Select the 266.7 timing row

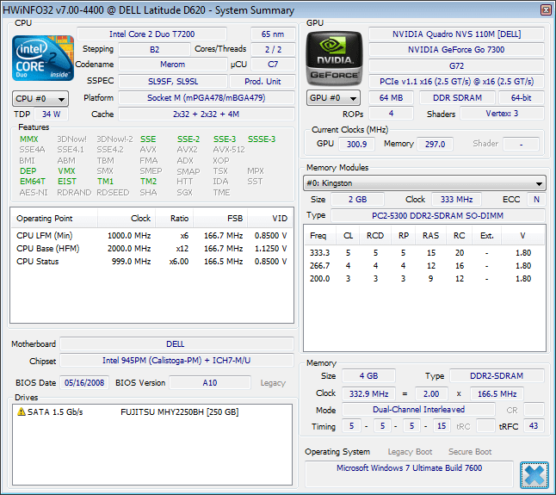pos(424,266)
